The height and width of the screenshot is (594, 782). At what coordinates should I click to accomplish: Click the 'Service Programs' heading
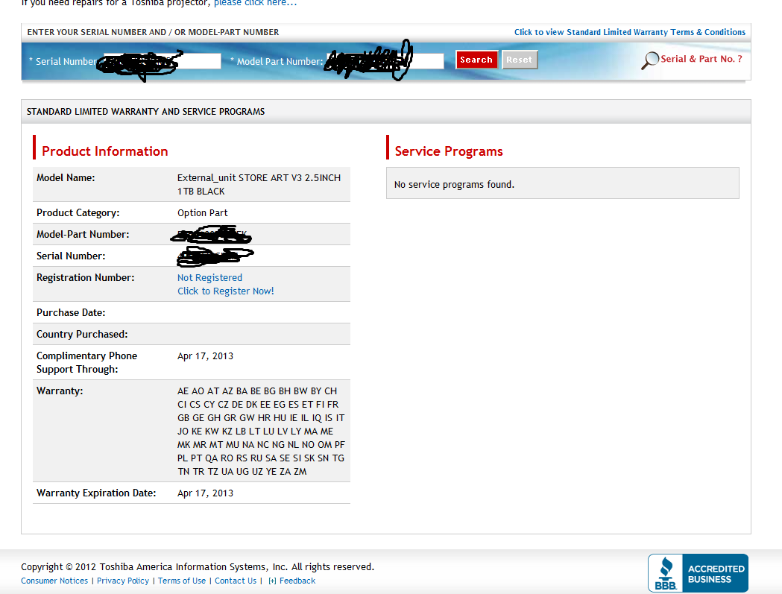click(x=449, y=151)
